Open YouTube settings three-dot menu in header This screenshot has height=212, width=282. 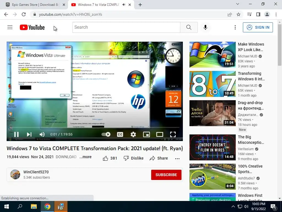[x=235, y=27]
